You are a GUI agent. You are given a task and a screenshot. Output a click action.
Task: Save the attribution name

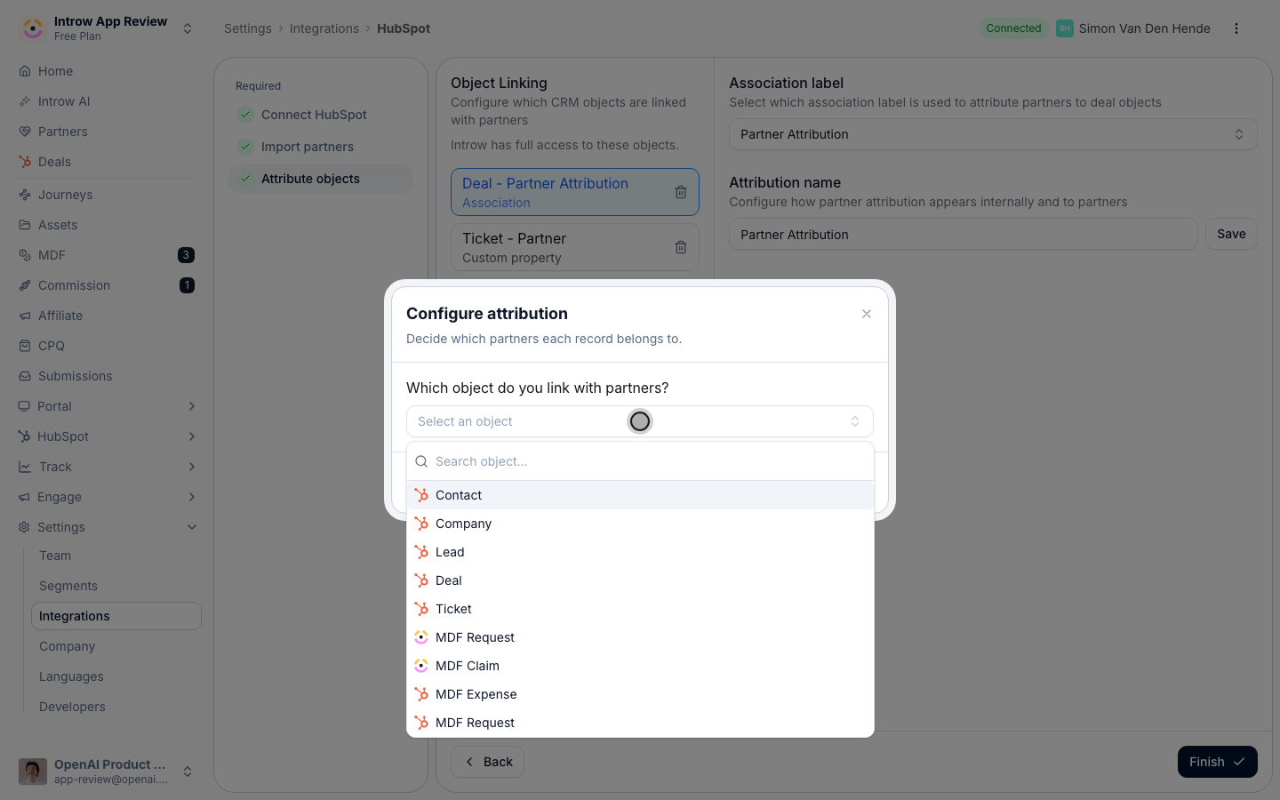tap(1231, 234)
